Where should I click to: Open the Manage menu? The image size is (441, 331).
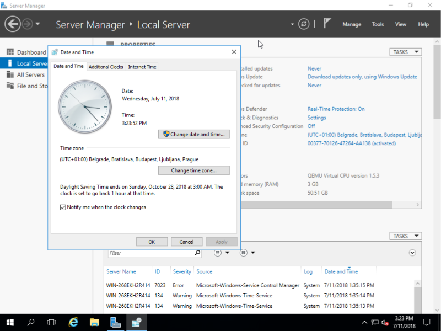point(352,24)
